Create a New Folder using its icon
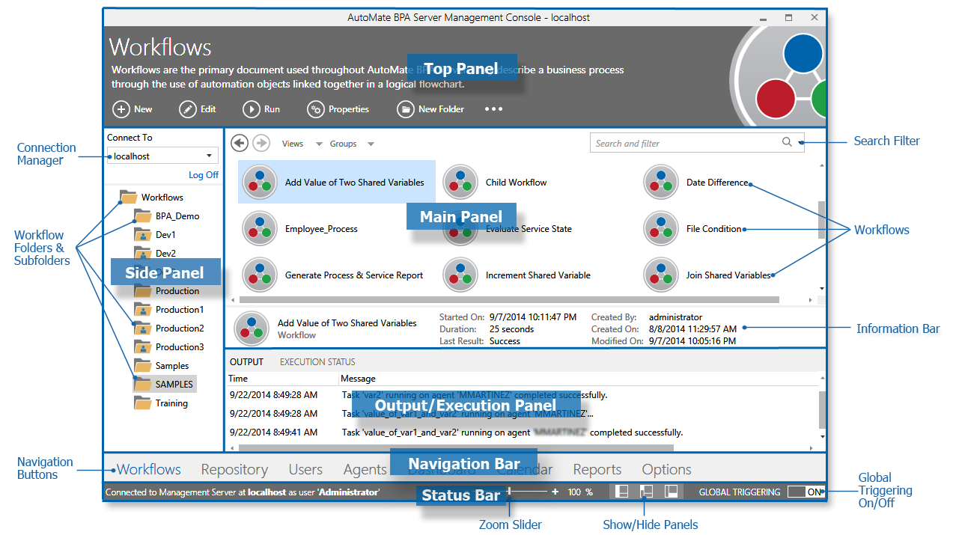The image size is (953, 535). [405, 108]
